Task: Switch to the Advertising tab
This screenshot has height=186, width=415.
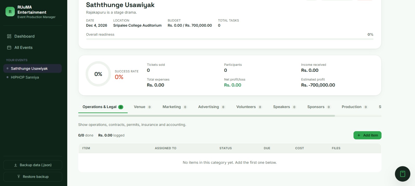Action: tap(211, 107)
